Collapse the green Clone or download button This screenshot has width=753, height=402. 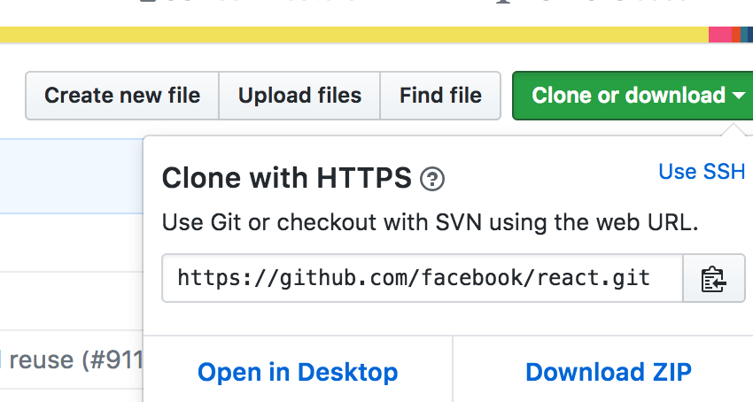click(x=628, y=96)
